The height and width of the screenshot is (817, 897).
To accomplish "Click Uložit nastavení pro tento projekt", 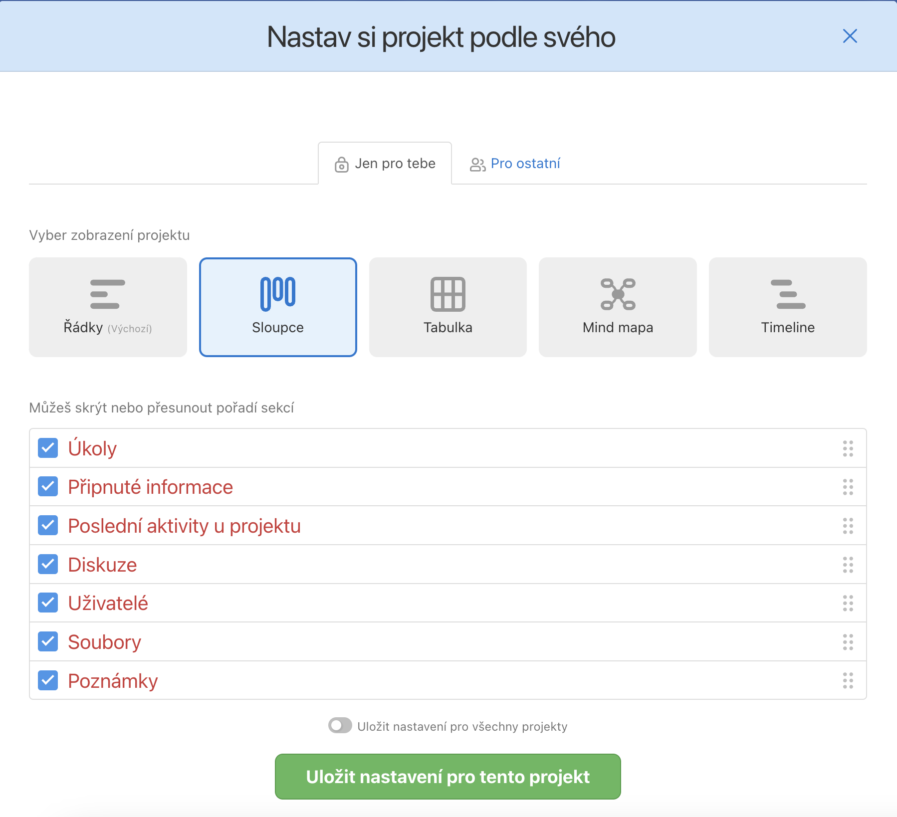I will [x=448, y=777].
